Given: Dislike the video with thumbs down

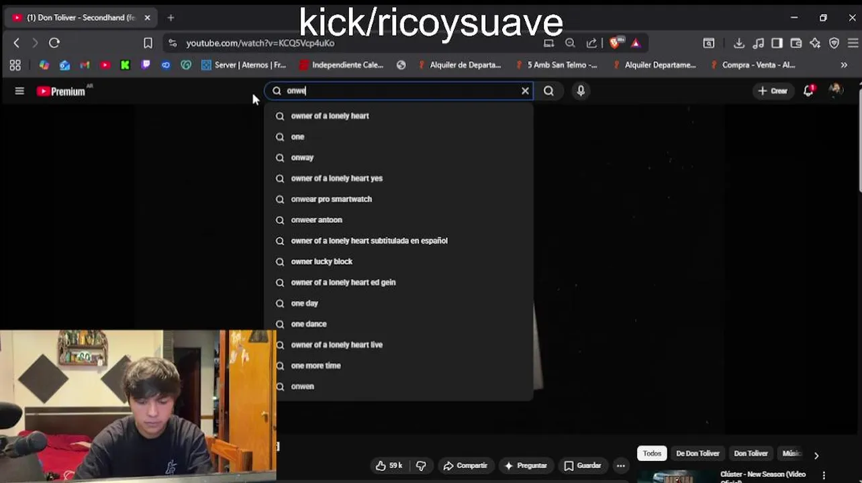Looking at the screenshot, I should click(x=421, y=466).
